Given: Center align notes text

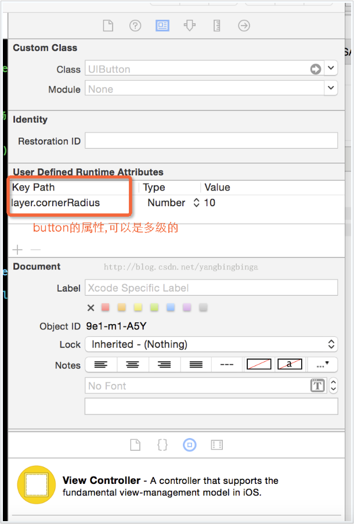Looking at the screenshot, I should click(132, 365).
